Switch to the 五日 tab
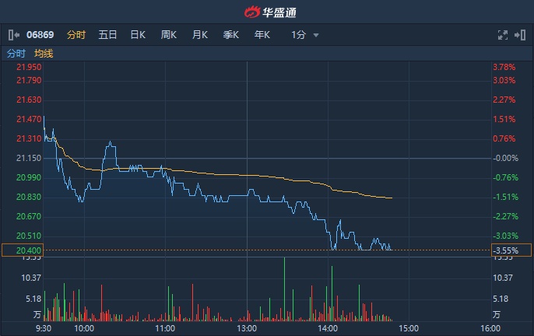Image resolution: width=534 pixels, height=336 pixels. [x=107, y=35]
